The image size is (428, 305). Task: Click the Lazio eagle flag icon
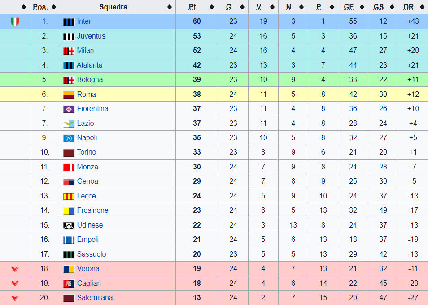coord(69,124)
